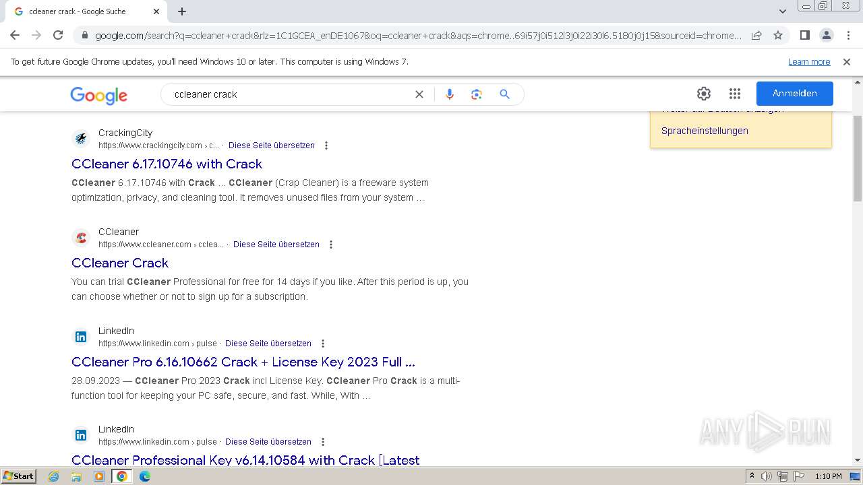Sign in with Anmelden button

click(795, 94)
